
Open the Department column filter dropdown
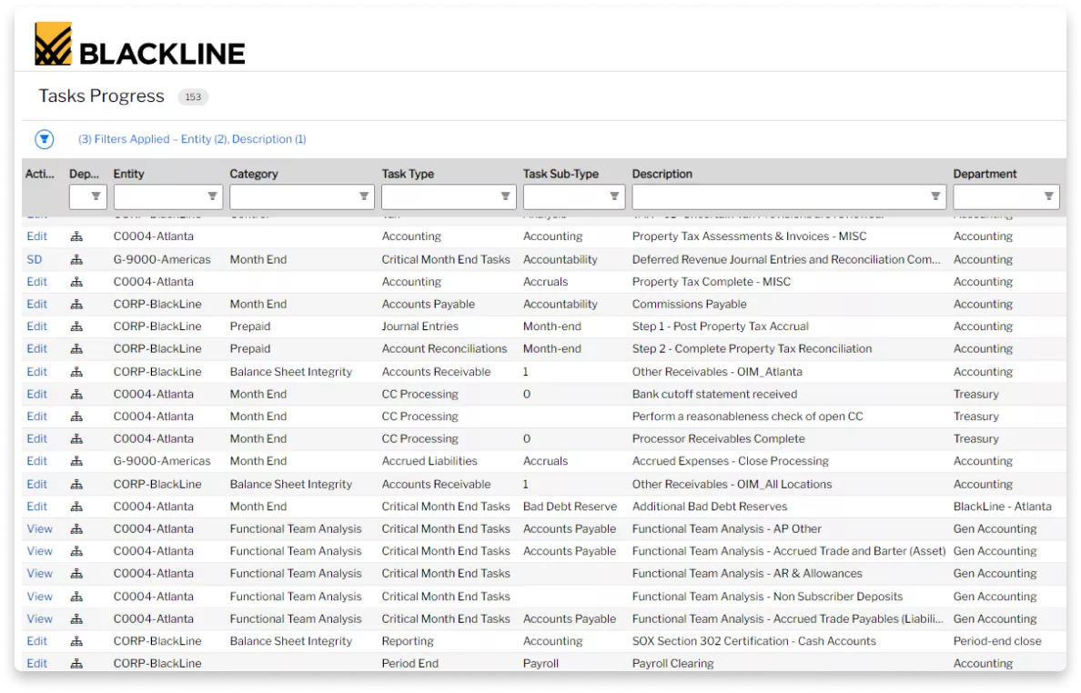1049,196
